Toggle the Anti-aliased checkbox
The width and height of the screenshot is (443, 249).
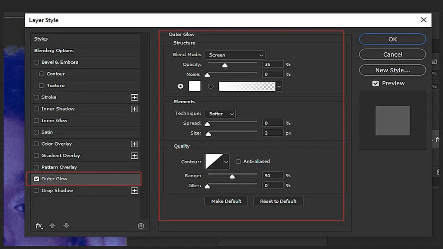pyautogui.click(x=238, y=162)
